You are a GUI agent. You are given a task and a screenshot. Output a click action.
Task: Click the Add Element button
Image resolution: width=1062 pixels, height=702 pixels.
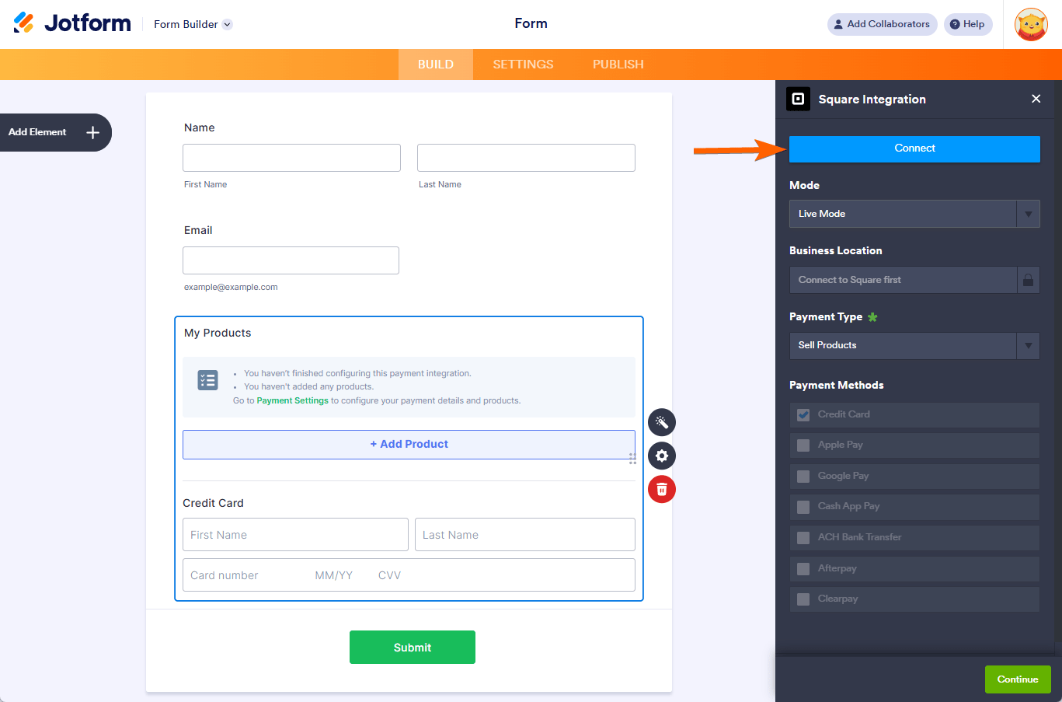pyautogui.click(x=55, y=132)
